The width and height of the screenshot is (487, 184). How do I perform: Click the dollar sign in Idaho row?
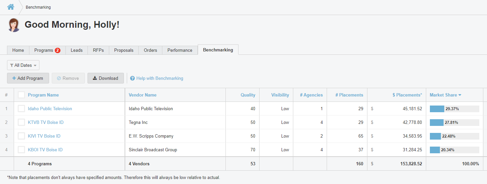click(x=372, y=109)
